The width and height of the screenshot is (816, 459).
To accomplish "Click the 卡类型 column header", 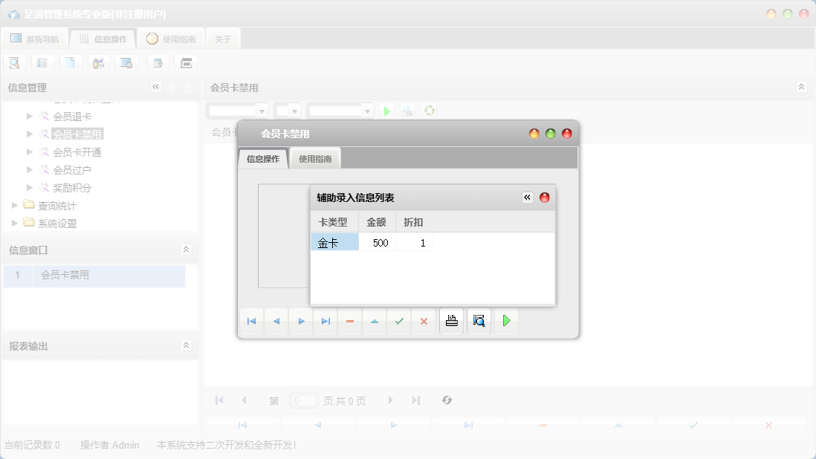I will click(x=334, y=222).
